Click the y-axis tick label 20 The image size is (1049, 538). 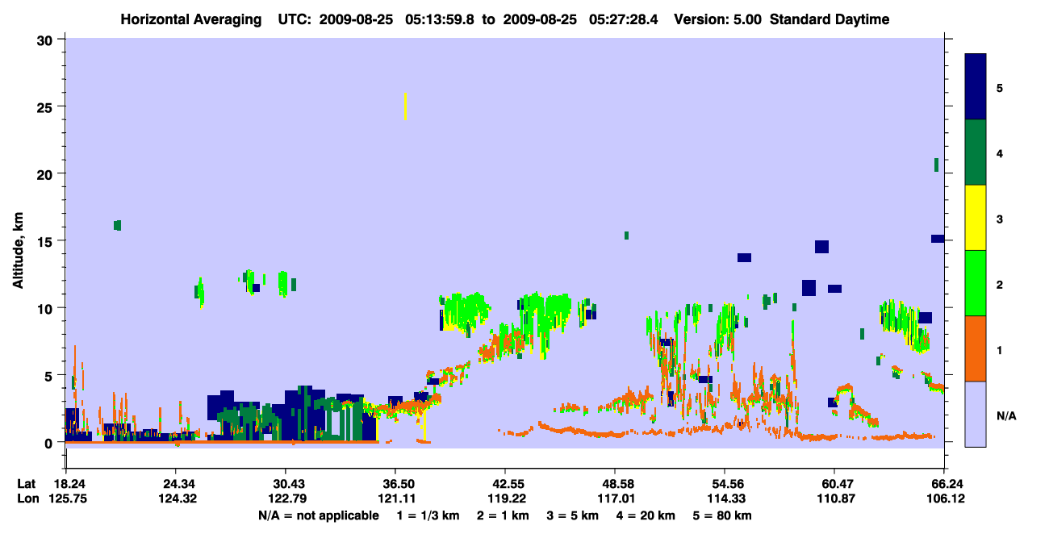click(46, 173)
